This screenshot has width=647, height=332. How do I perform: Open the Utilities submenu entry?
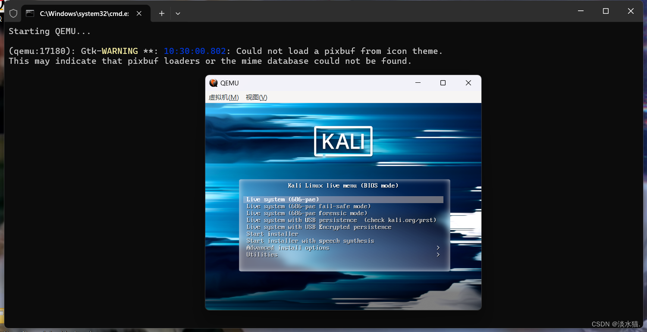click(262, 255)
